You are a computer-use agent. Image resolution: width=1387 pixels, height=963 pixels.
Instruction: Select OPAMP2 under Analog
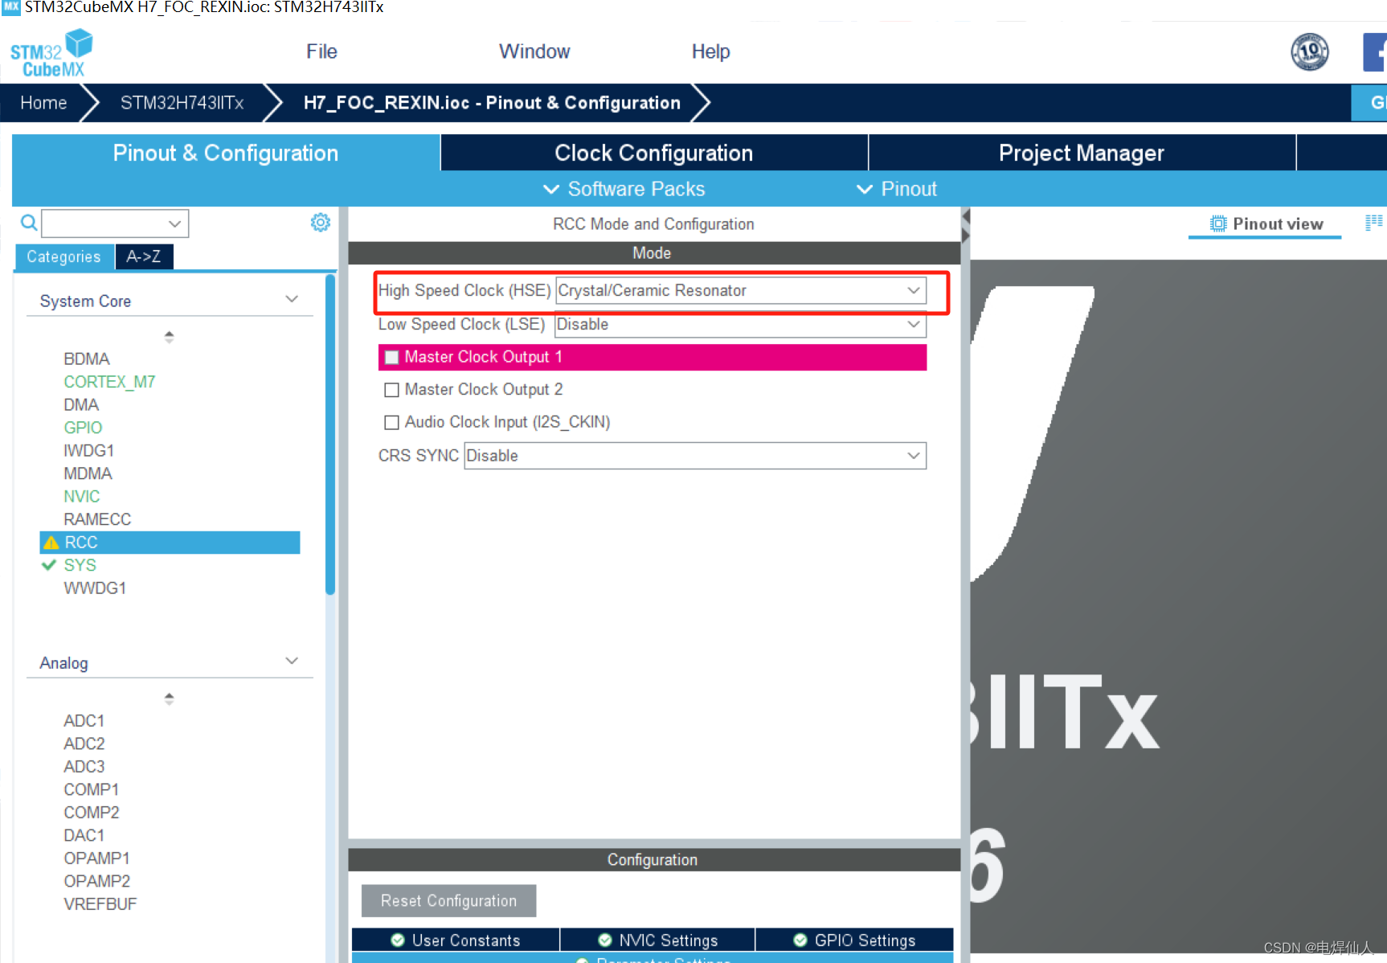click(x=97, y=881)
